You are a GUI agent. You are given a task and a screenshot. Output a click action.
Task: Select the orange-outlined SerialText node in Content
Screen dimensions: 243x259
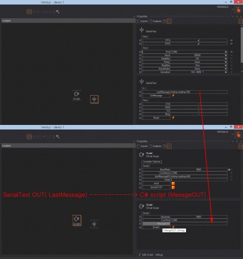tap(95, 99)
